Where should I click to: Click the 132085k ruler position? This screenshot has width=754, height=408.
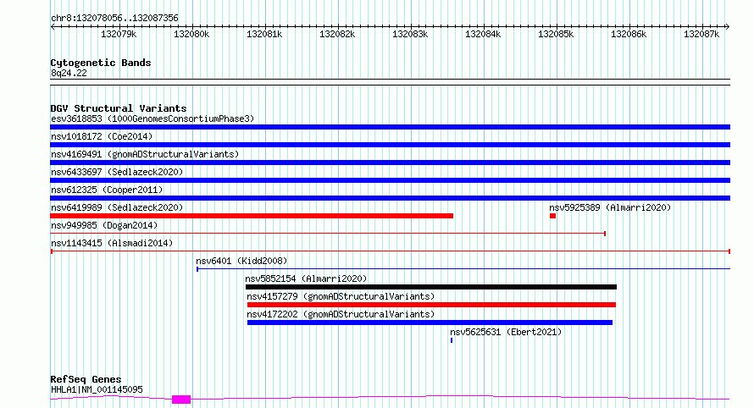tap(556, 34)
